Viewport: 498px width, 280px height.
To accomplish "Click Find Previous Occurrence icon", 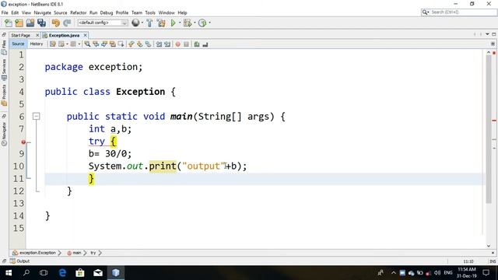I will click(x=96, y=44).
